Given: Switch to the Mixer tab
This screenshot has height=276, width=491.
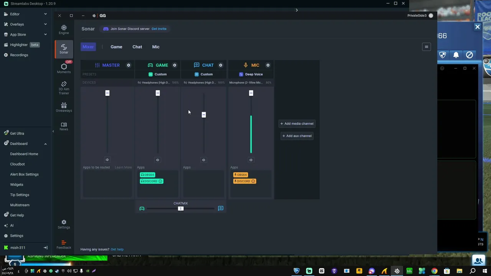Looking at the screenshot, I should tap(88, 47).
